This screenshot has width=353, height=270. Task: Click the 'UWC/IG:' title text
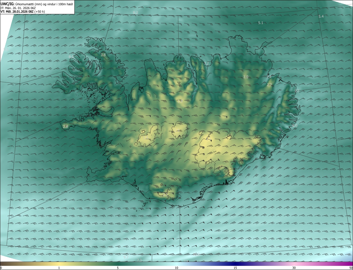click(x=7, y=4)
